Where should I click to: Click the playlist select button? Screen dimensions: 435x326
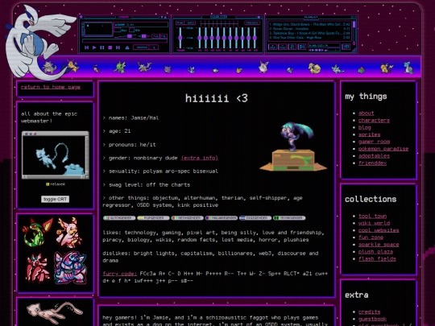tap(292, 47)
